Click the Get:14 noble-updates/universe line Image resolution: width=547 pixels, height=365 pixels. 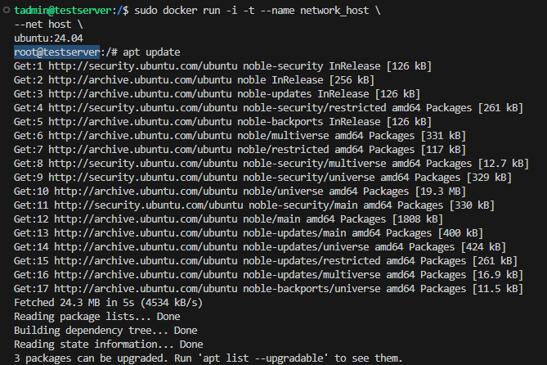click(260, 247)
